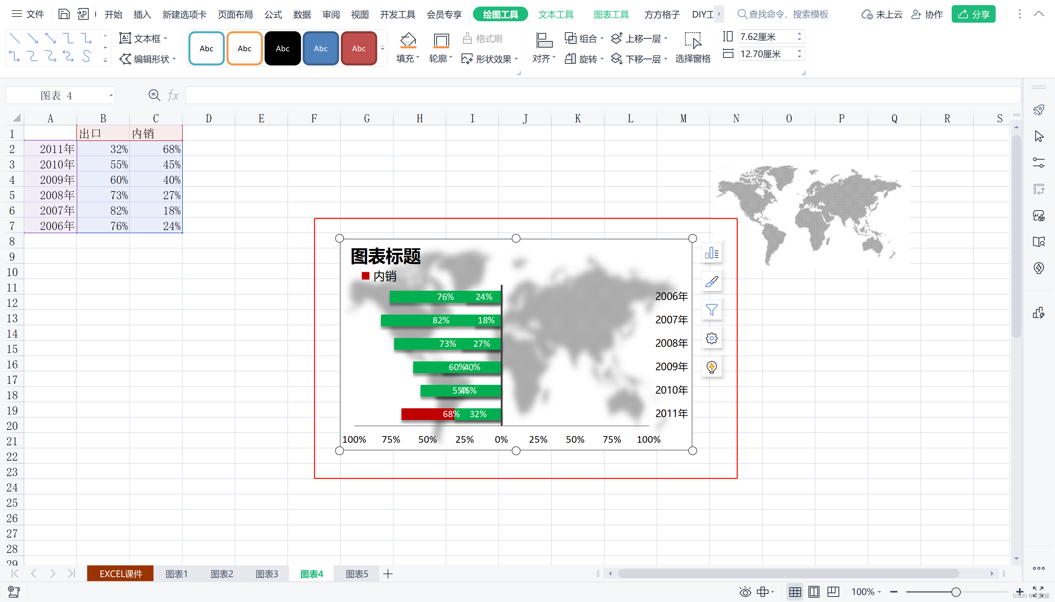Screen dimensions: 1055x602
Task: Click the Not Uploaded (未上云) cloud button
Action: point(882,15)
